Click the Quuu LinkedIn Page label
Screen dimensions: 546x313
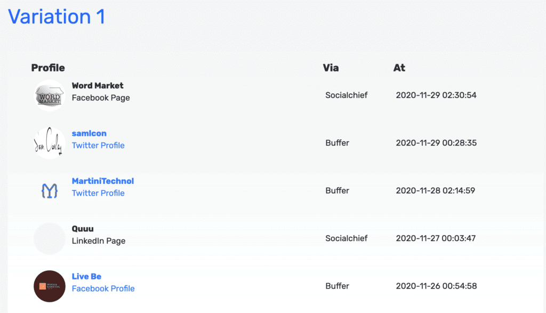pyautogui.click(x=99, y=241)
